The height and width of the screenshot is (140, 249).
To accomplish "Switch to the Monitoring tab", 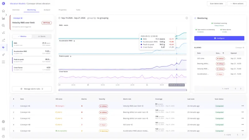I will tap(31, 10).
